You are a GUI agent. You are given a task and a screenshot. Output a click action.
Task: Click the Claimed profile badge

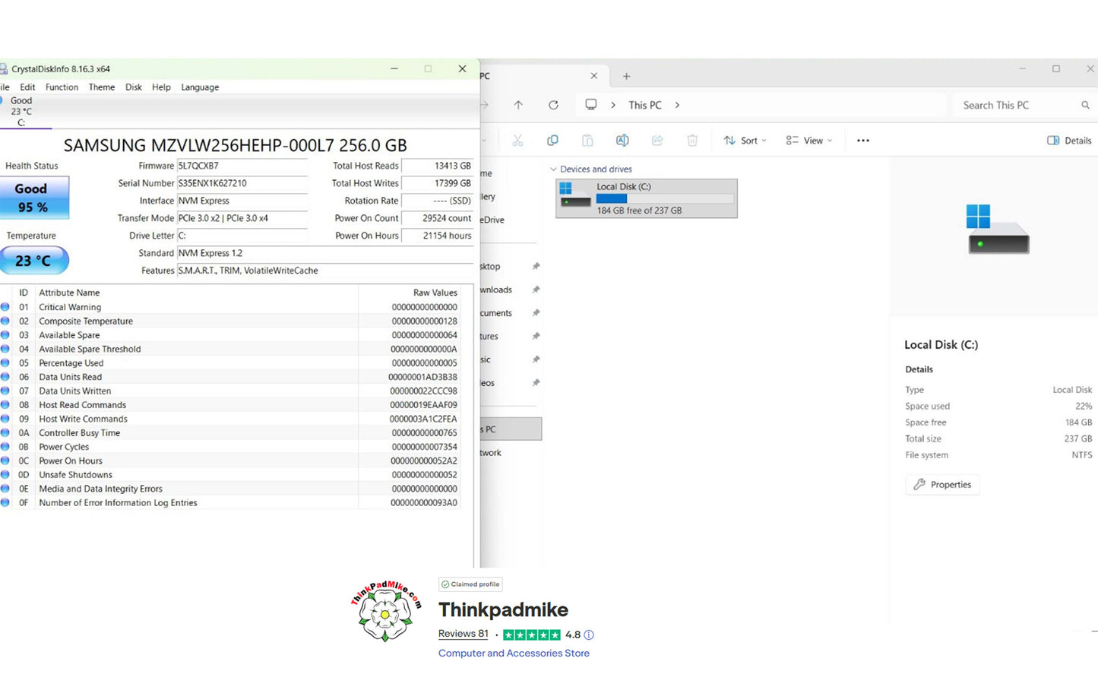coord(470,584)
